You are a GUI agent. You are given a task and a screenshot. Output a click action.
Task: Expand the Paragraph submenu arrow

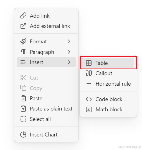coord(69,52)
